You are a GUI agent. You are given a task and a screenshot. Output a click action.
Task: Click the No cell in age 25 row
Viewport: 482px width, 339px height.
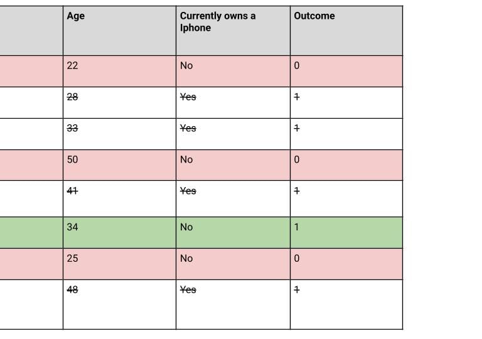pyautogui.click(x=233, y=264)
